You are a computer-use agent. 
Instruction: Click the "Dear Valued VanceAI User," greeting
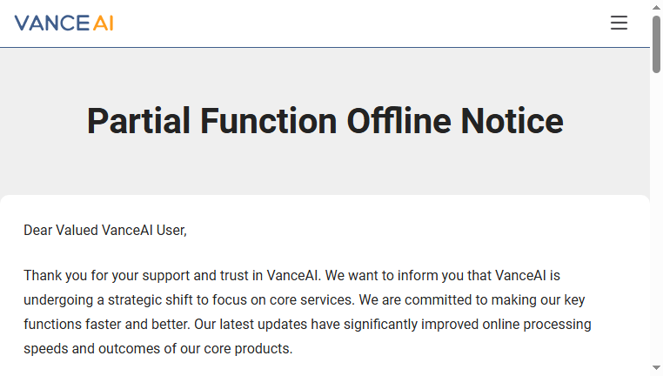click(x=105, y=231)
